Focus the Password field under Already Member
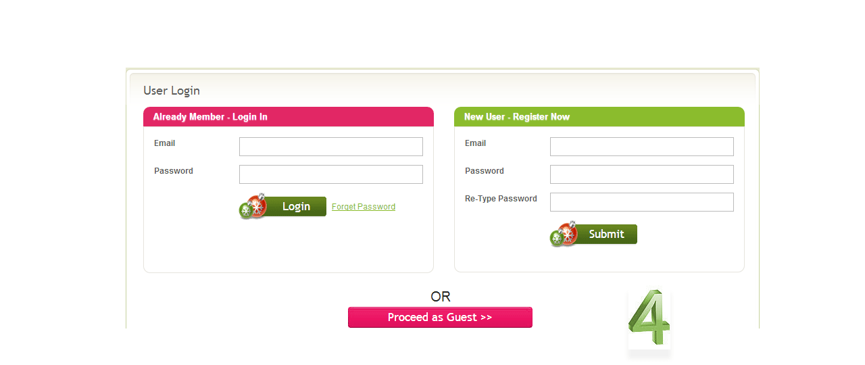Screen dimensions: 865x365 click(x=331, y=174)
